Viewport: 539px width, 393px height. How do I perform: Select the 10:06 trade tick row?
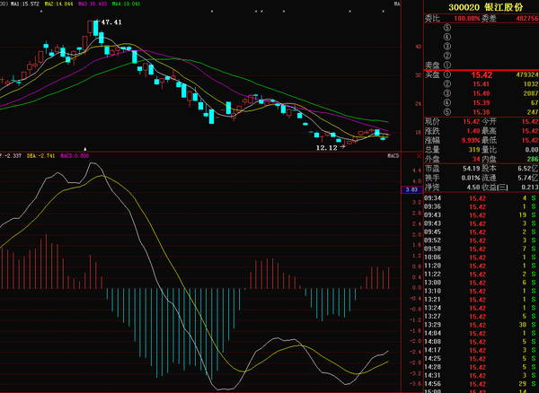pos(482,258)
